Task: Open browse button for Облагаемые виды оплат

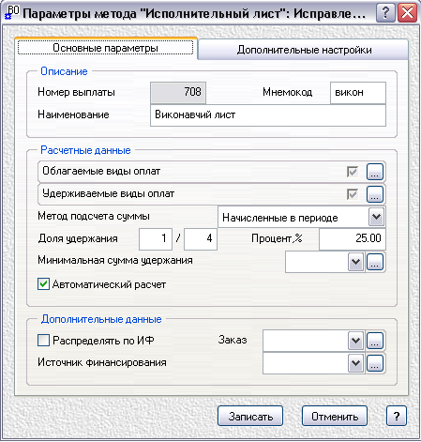Action: [x=375, y=172]
